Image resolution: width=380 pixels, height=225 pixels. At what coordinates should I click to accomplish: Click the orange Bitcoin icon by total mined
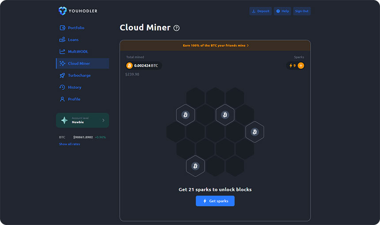coord(129,66)
